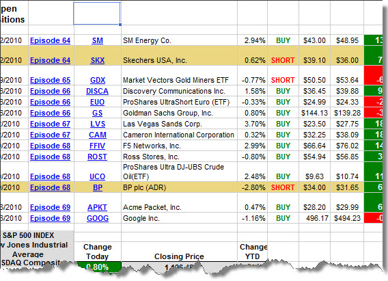
Task: Select ProShares UltraShort Euro (ETF) cell
Action: point(179,102)
